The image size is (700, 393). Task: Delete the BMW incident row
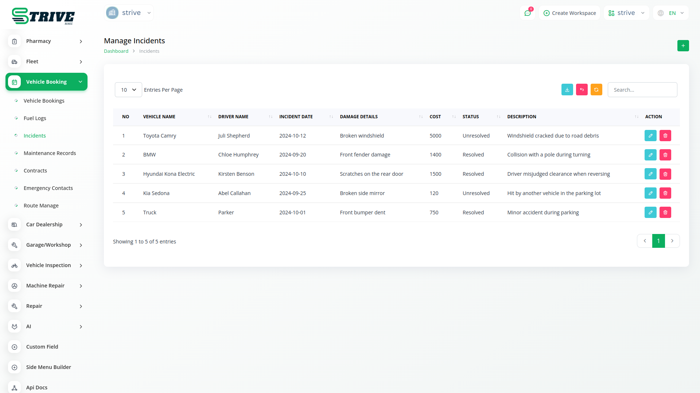[x=665, y=155]
